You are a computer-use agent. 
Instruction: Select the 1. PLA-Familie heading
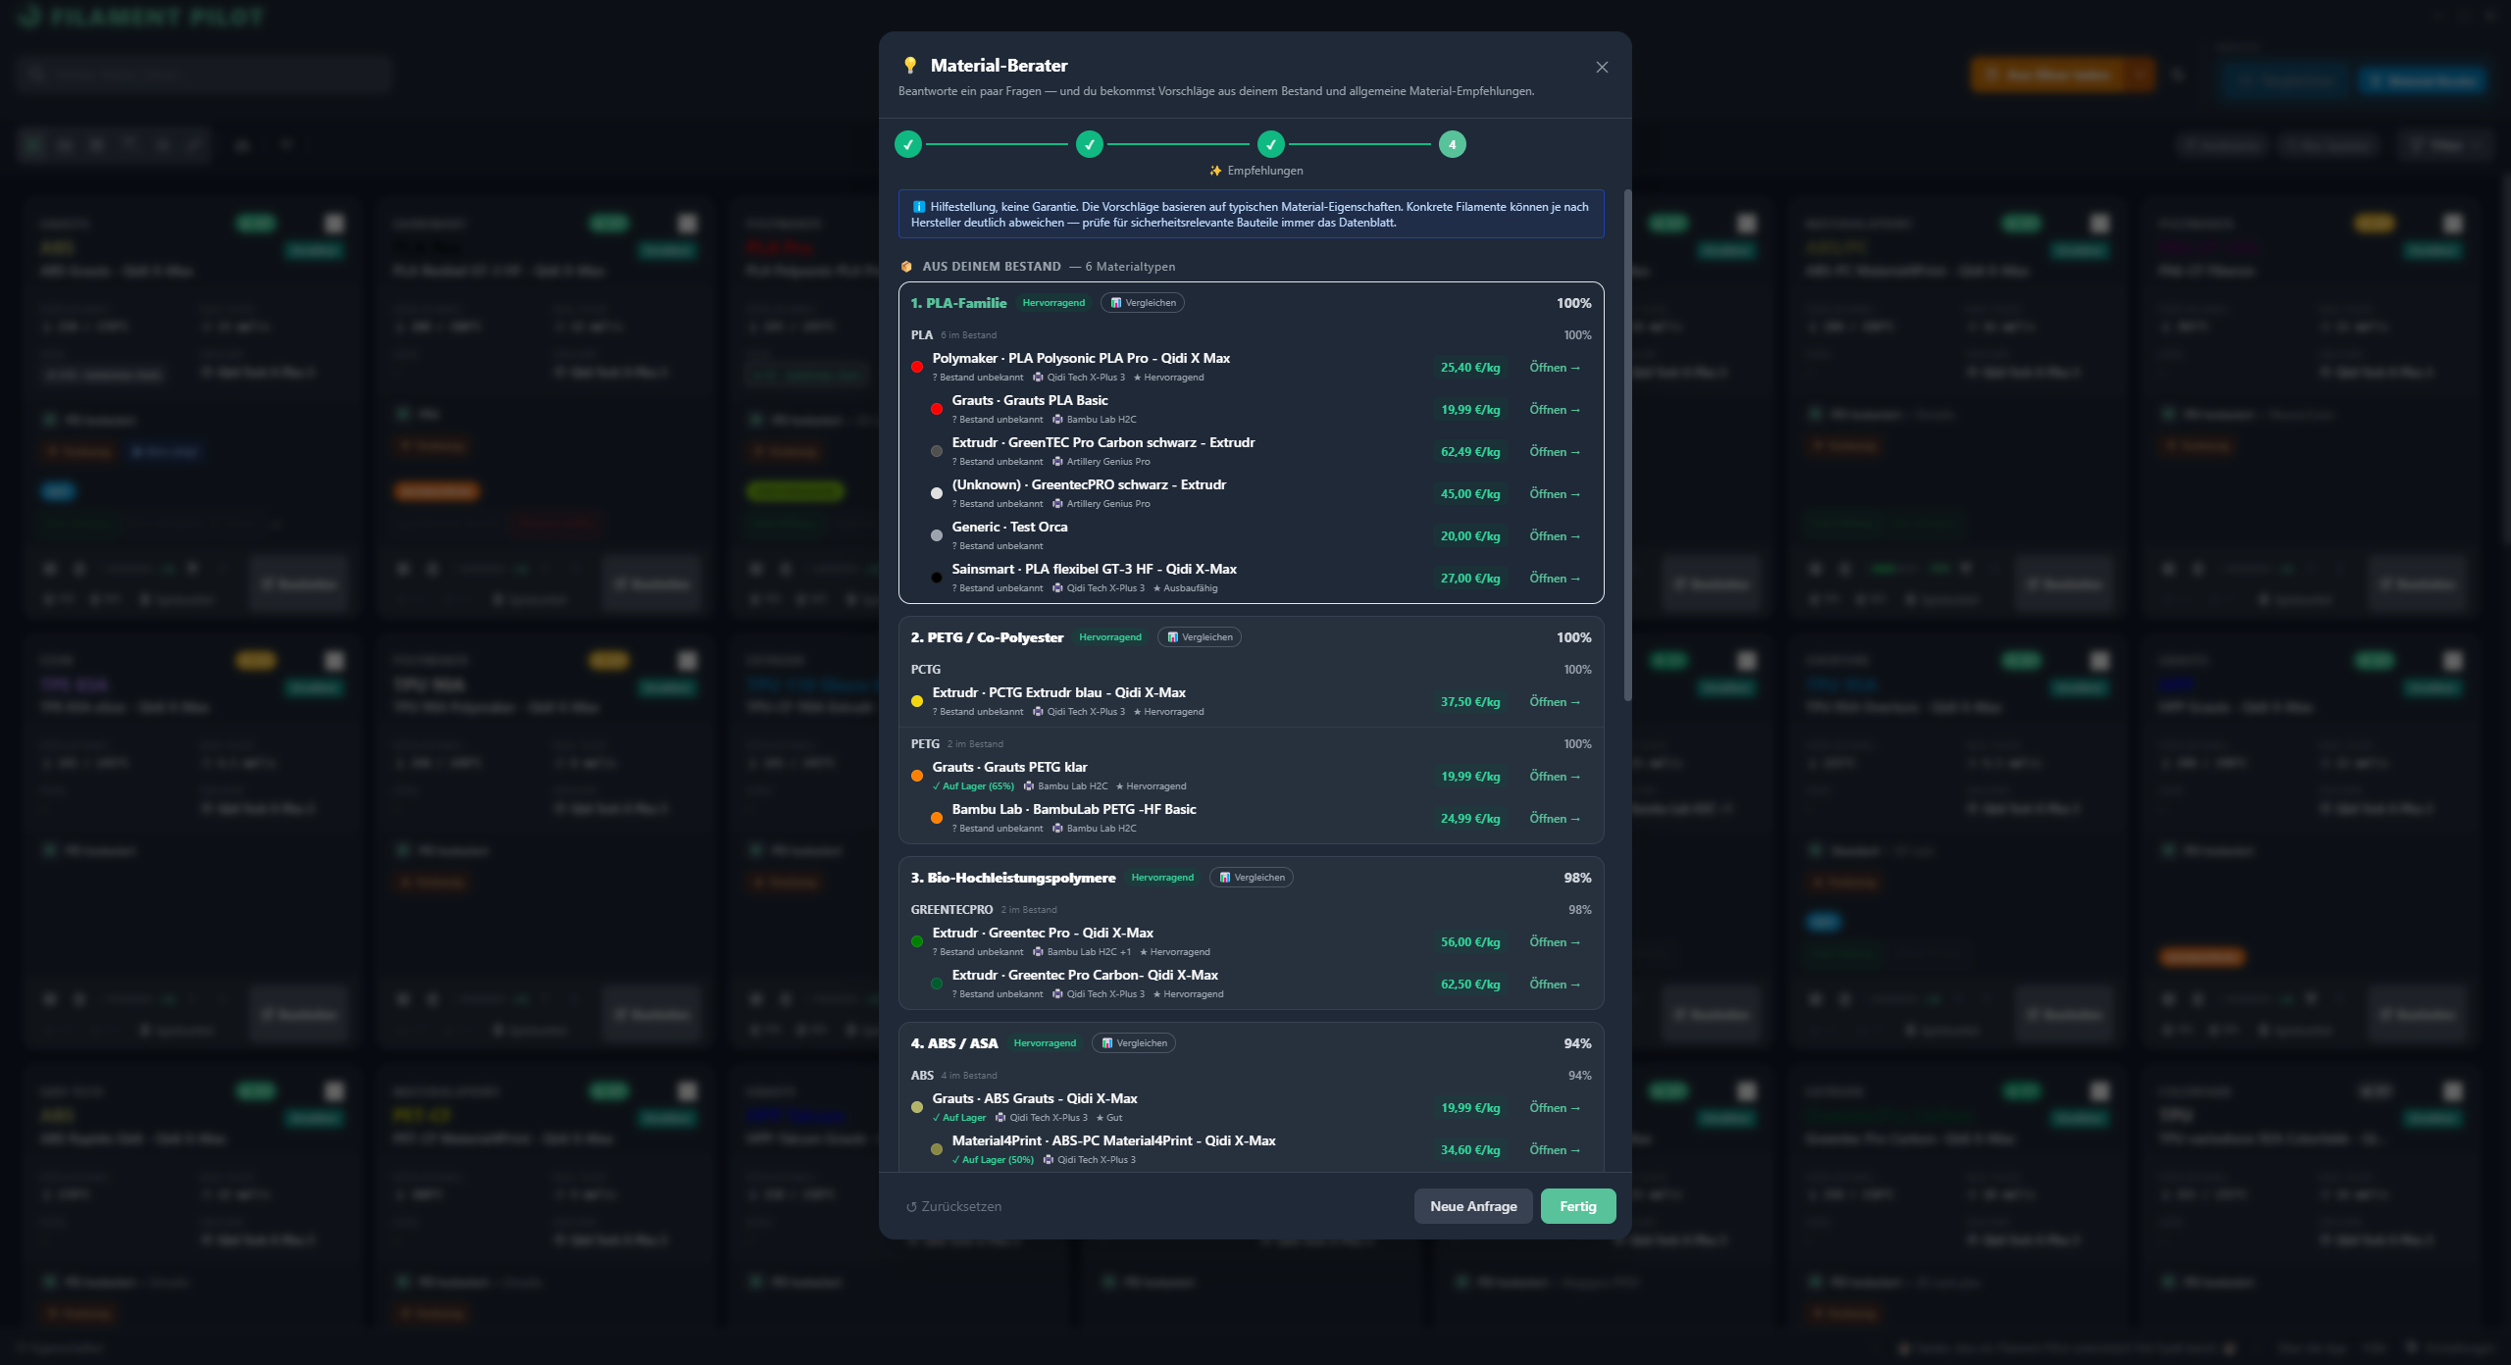click(958, 303)
